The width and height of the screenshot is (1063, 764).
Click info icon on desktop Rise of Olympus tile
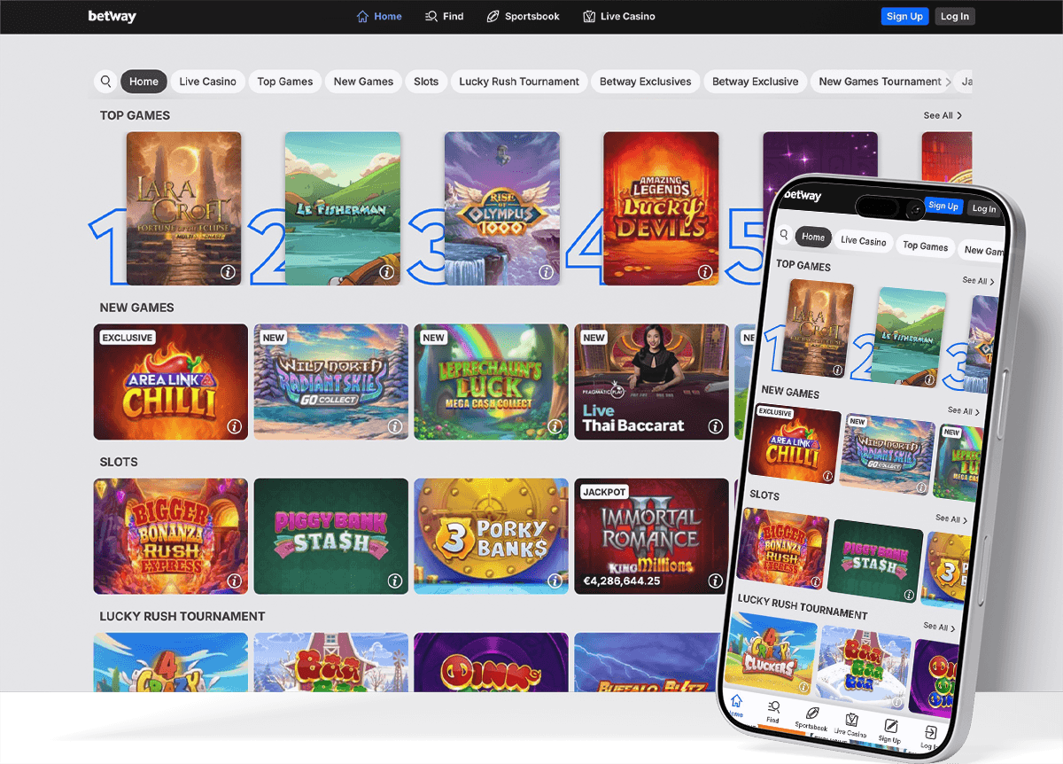pyautogui.click(x=547, y=272)
